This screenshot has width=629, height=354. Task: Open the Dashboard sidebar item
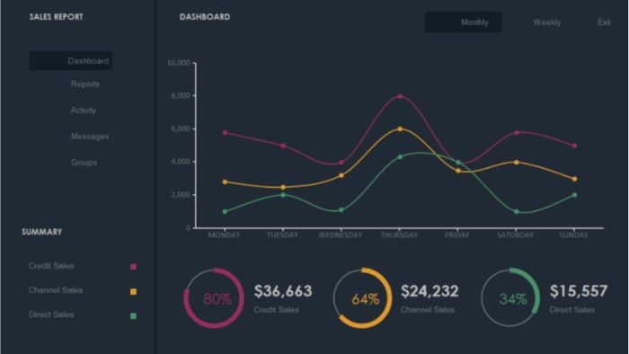[x=71, y=60]
